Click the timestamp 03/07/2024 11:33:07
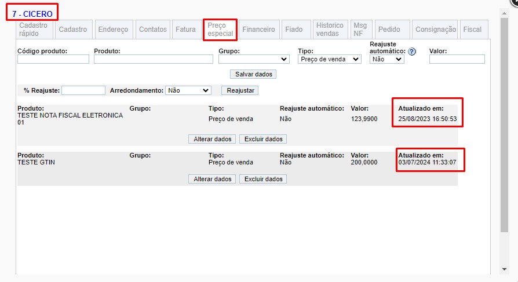This screenshot has height=282, width=518. tap(427, 163)
